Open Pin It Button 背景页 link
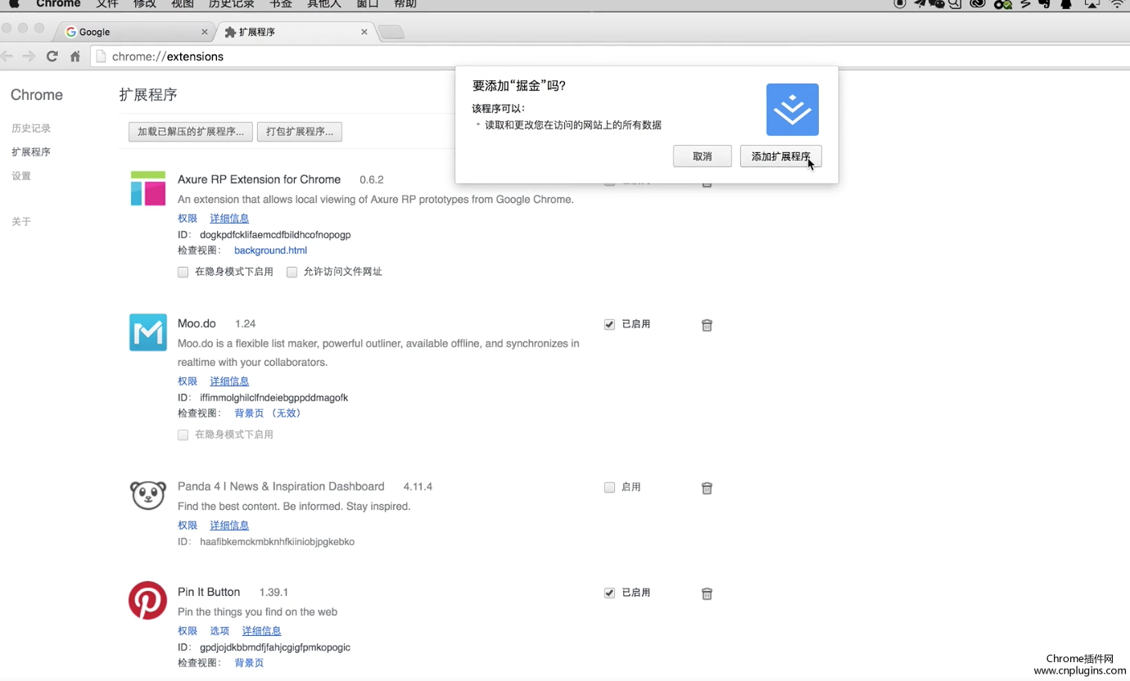1130x681 pixels. click(x=249, y=663)
